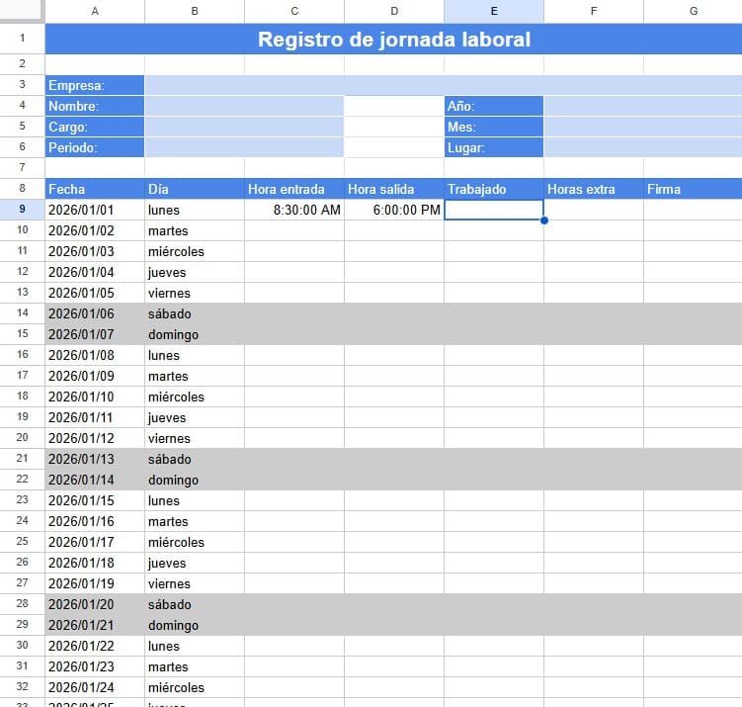
Task: Click the empty field next to Periodo
Action: point(244,147)
